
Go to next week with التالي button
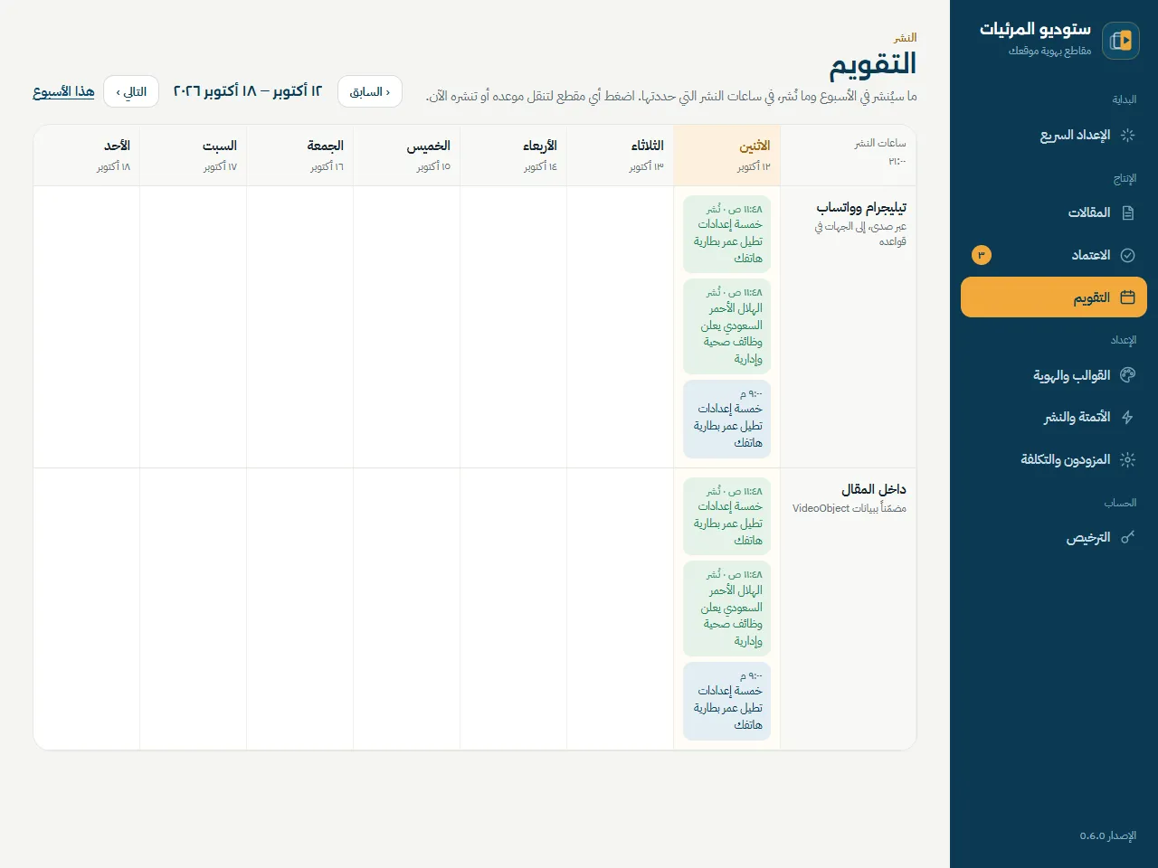131,91
